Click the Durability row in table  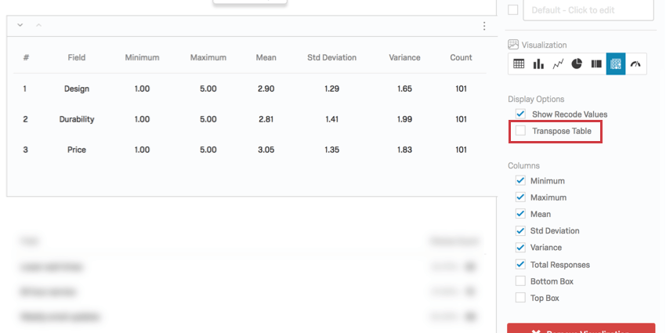(77, 119)
